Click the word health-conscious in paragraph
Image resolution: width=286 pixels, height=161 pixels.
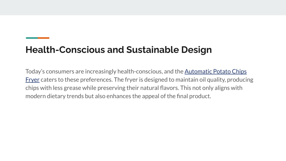(140, 71)
